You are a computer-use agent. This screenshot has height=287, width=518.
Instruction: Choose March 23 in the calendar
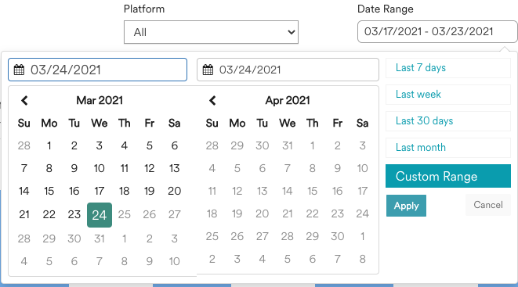(x=74, y=215)
